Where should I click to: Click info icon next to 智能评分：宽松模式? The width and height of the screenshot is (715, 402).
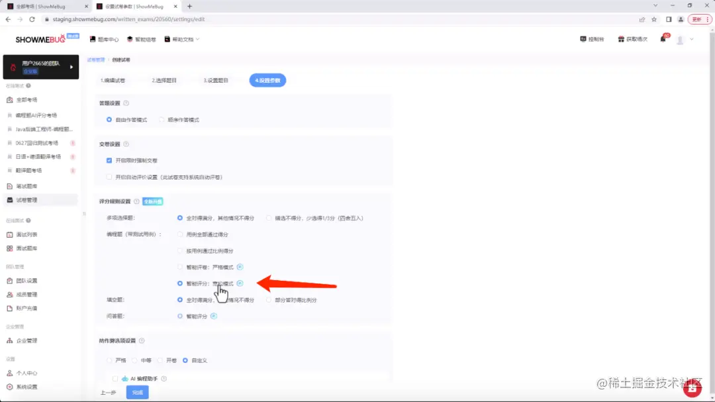tap(240, 283)
